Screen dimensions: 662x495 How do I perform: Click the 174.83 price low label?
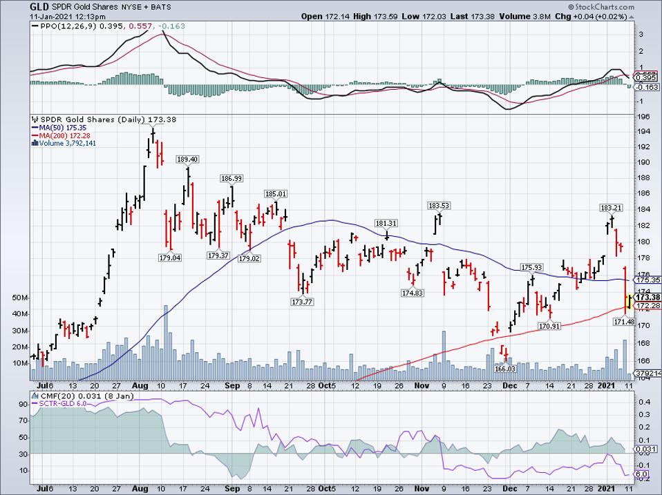pyautogui.click(x=413, y=293)
